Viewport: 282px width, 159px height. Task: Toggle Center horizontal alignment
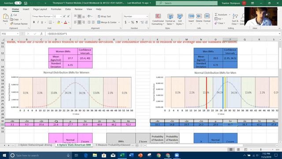79,22
